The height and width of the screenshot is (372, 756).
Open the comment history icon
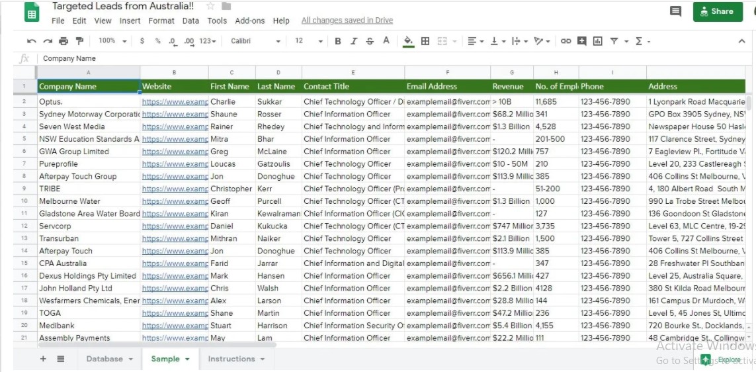coord(675,11)
